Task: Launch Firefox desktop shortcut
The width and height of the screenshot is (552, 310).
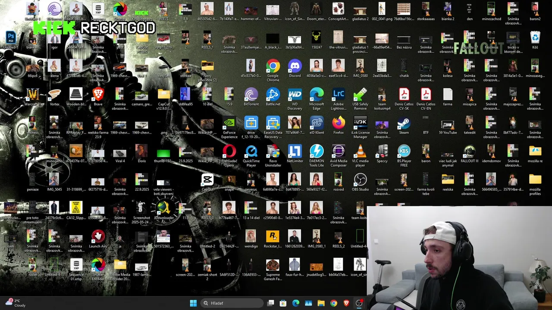Action: pyautogui.click(x=339, y=126)
